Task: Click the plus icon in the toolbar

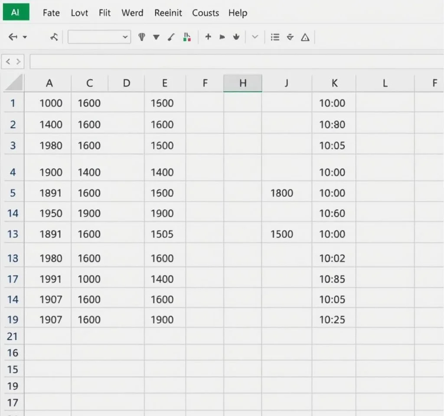Action: pyautogui.click(x=208, y=37)
